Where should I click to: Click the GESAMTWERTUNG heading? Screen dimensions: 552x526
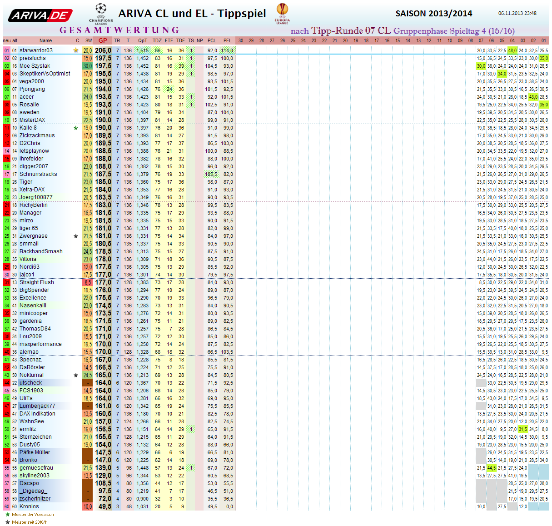point(119,30)
